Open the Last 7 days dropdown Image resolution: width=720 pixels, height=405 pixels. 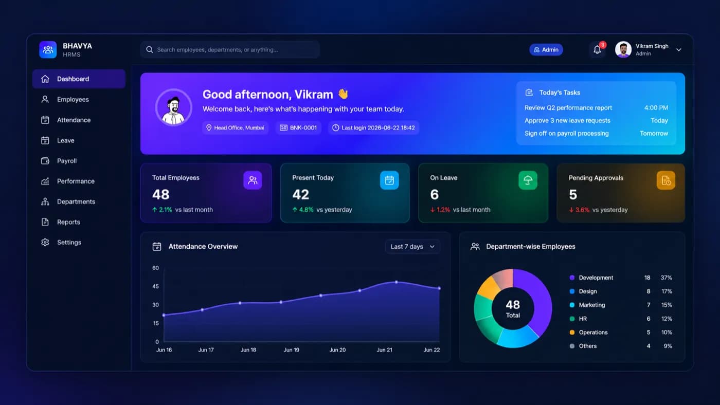412,247
